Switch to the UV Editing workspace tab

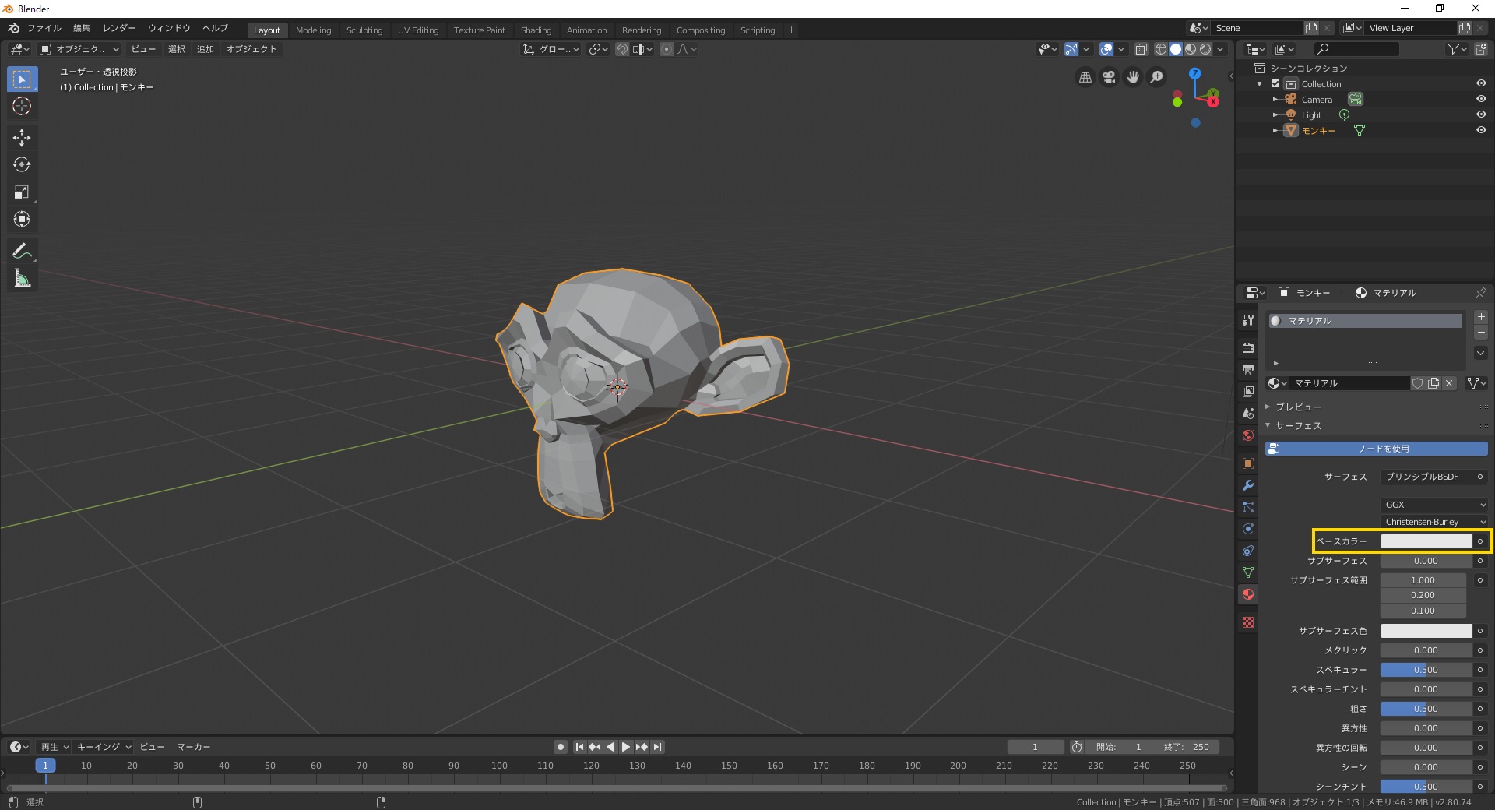(418, 30)
